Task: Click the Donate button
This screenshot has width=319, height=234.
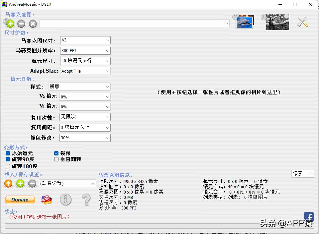Action: 20,200
